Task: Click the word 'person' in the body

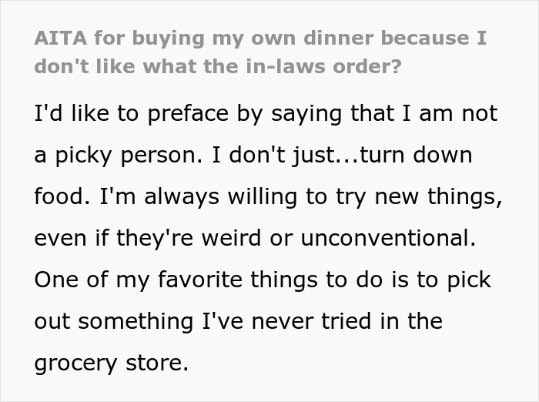Action: tap(146, 155)
